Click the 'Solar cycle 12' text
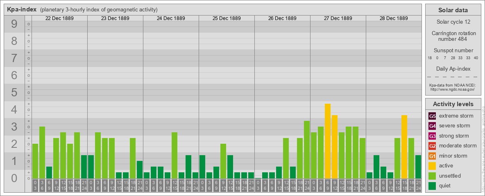Screen dimensions: 485x196 453,22
